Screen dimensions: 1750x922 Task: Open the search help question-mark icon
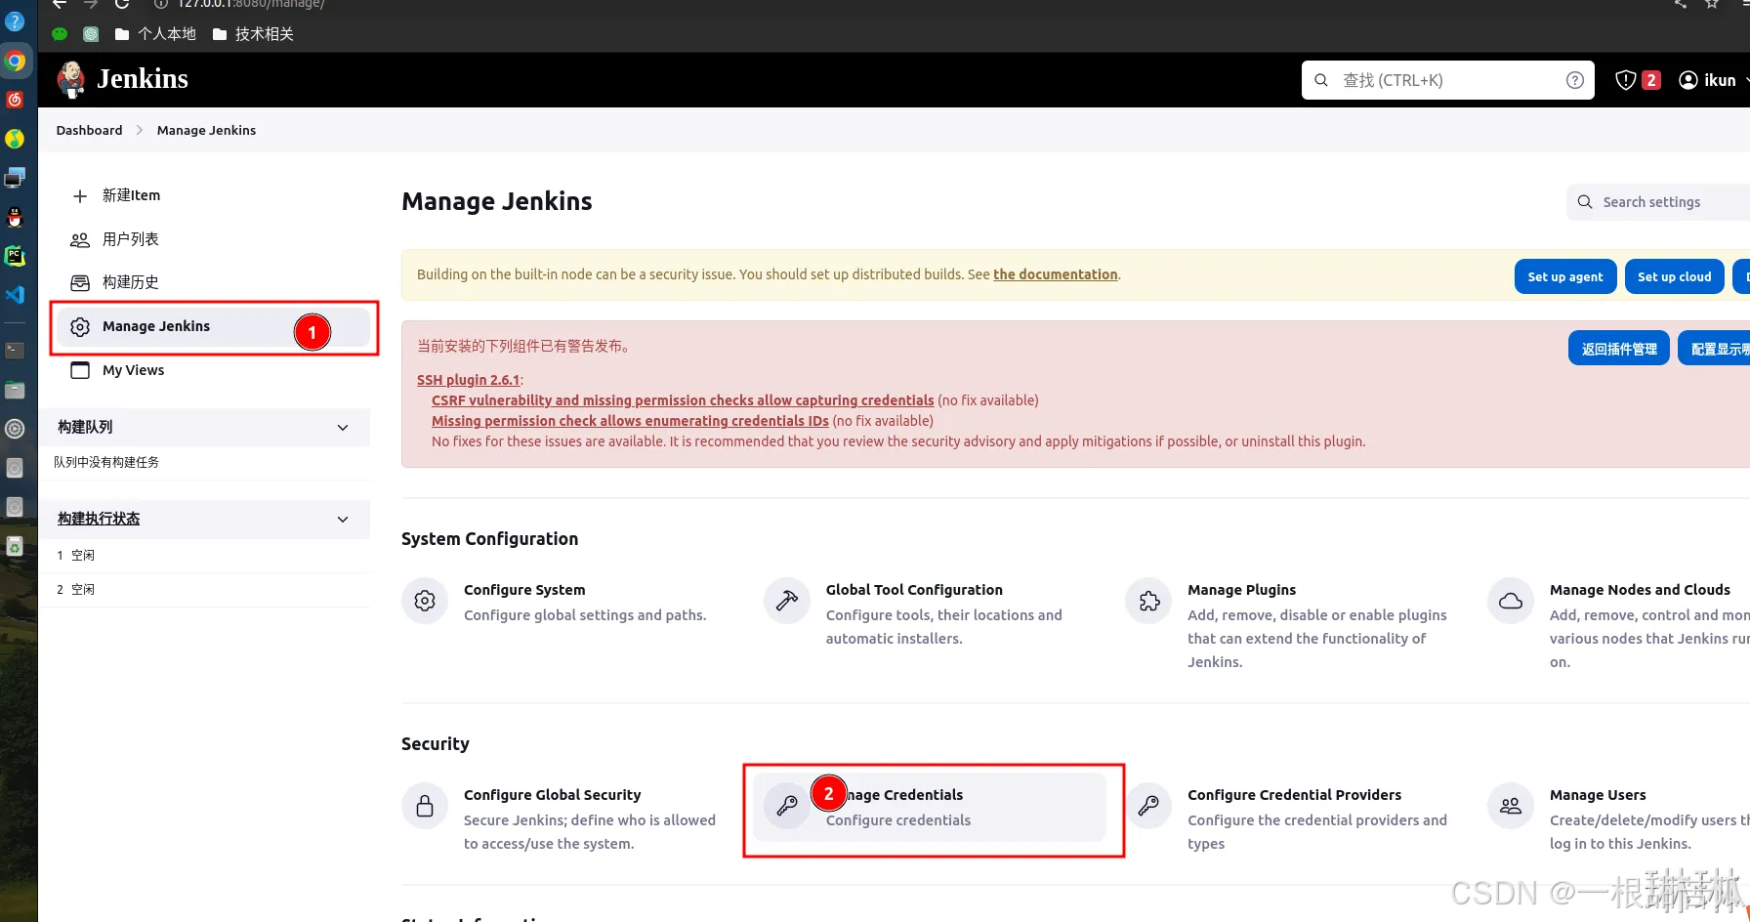(x=1574, y=80)
